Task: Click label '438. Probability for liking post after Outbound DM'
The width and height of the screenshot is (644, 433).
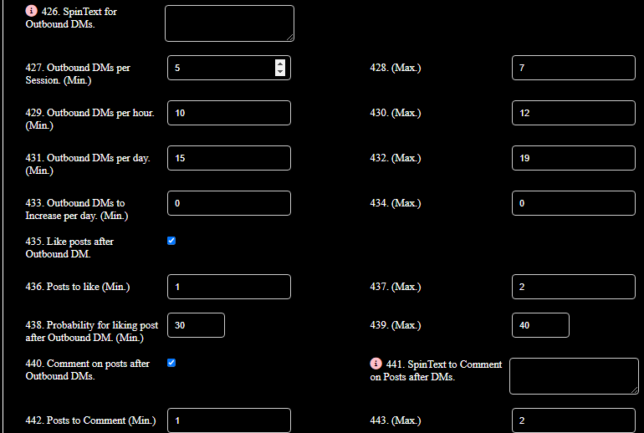Action: (x=92, y=331)
